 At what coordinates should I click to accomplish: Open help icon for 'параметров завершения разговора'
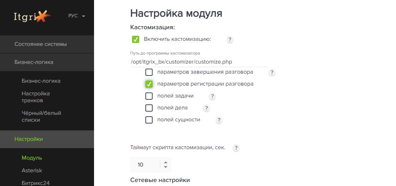(x=272, y=73)
